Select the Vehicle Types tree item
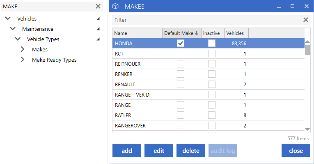The height and width of the screenshot is (164, 314). (43, 39)
